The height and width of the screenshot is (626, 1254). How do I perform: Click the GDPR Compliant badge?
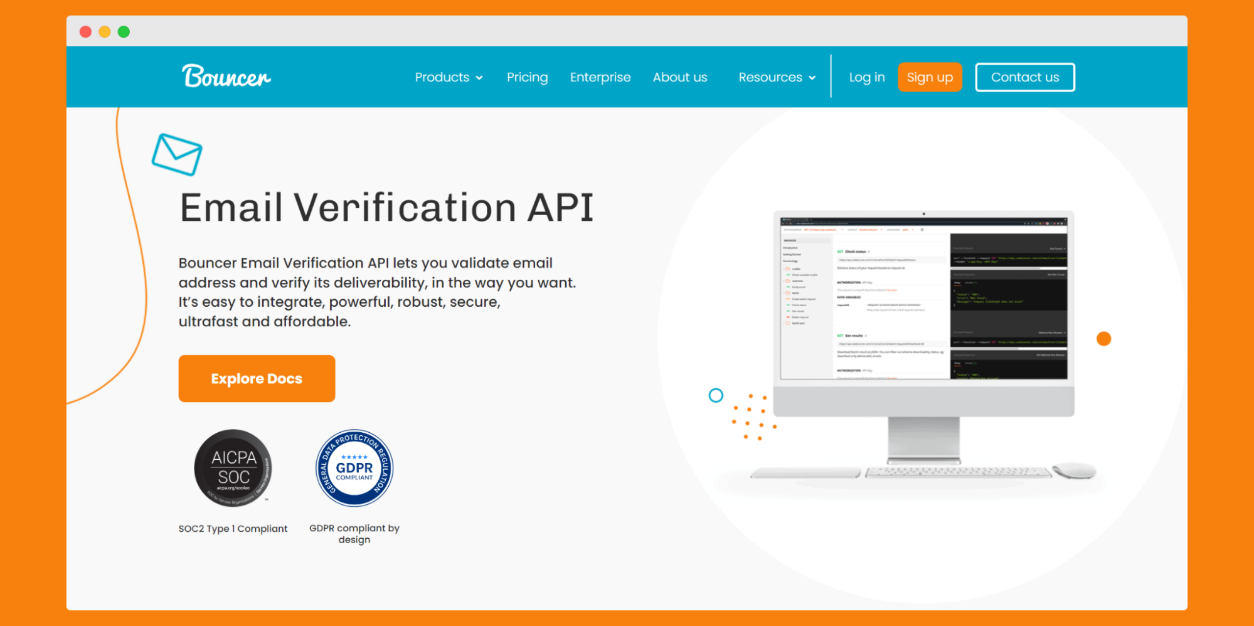point(354,468)
